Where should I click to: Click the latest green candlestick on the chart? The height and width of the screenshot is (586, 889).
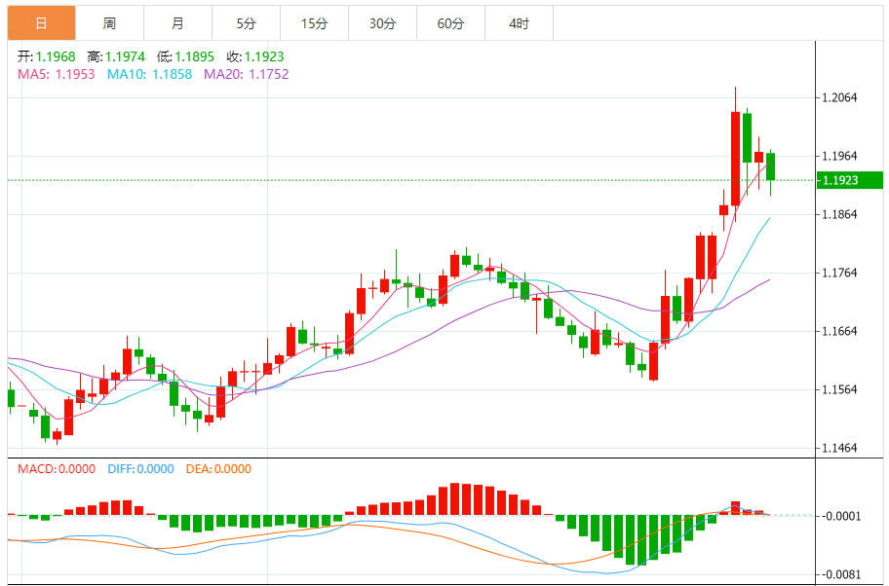(771, 166)
